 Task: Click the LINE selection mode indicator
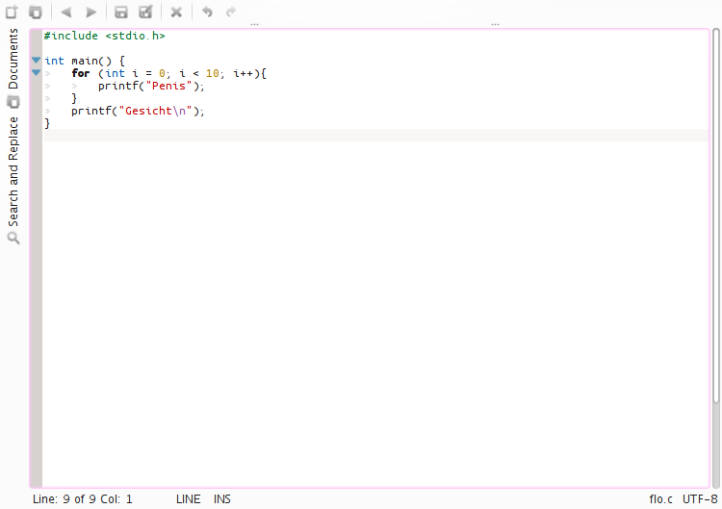[x=189, y=499]
